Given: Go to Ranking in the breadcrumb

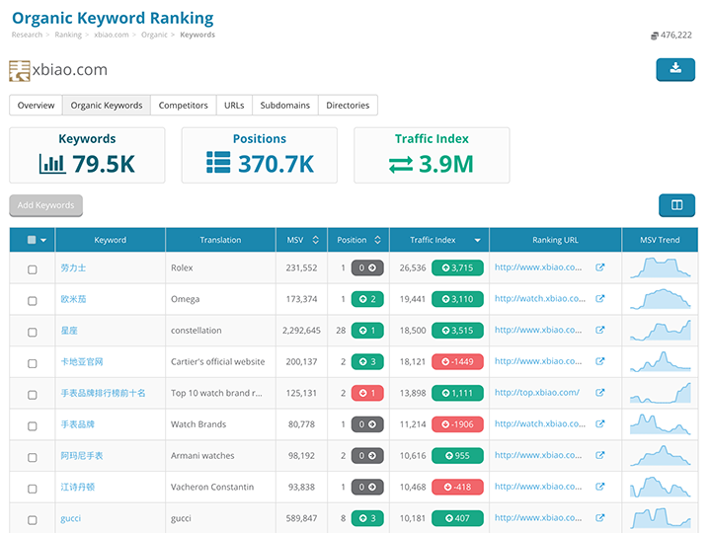Looking at the screenshot, I should pyautogui.click(x=68, y=35).
